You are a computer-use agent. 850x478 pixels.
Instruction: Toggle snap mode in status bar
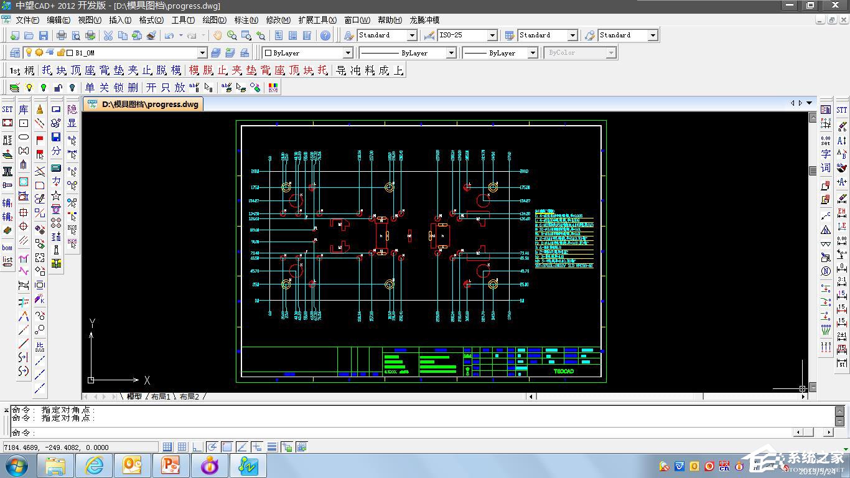click(x=167, y=447)
